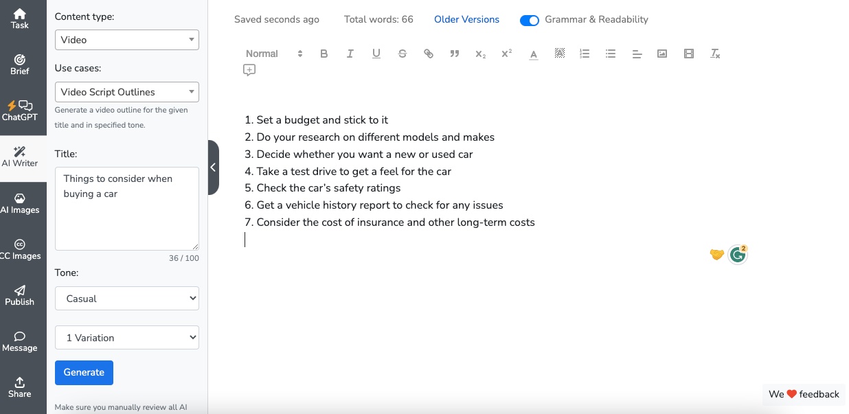Open the Casual tone dropdown
Viewport: 849px width, 414px height.
click(x=127, y=299)
